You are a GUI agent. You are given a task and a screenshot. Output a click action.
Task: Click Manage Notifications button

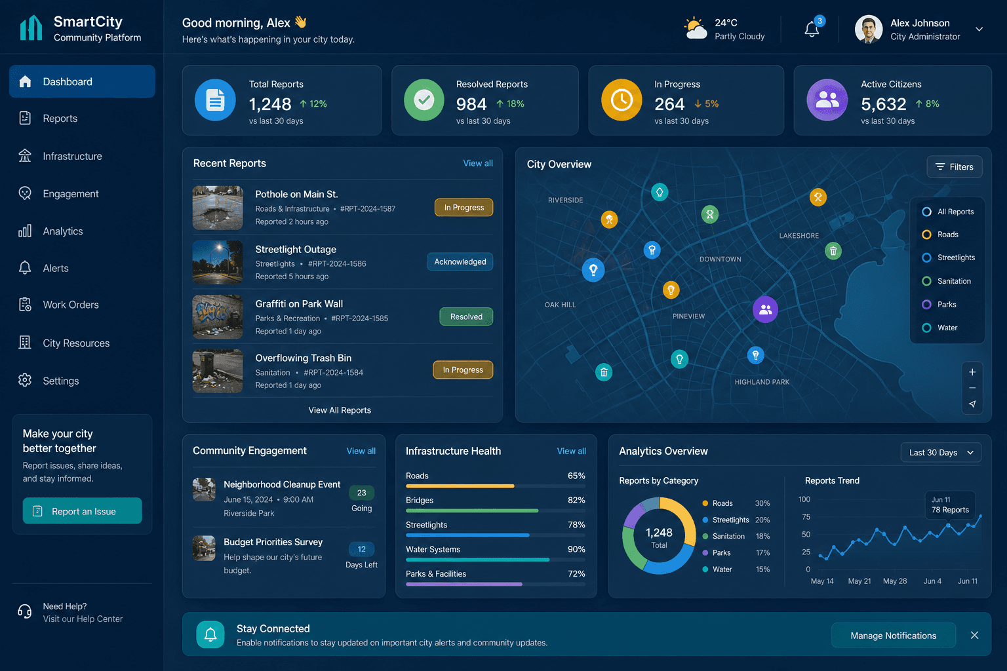pyautogui.click(x=893, y=636)
